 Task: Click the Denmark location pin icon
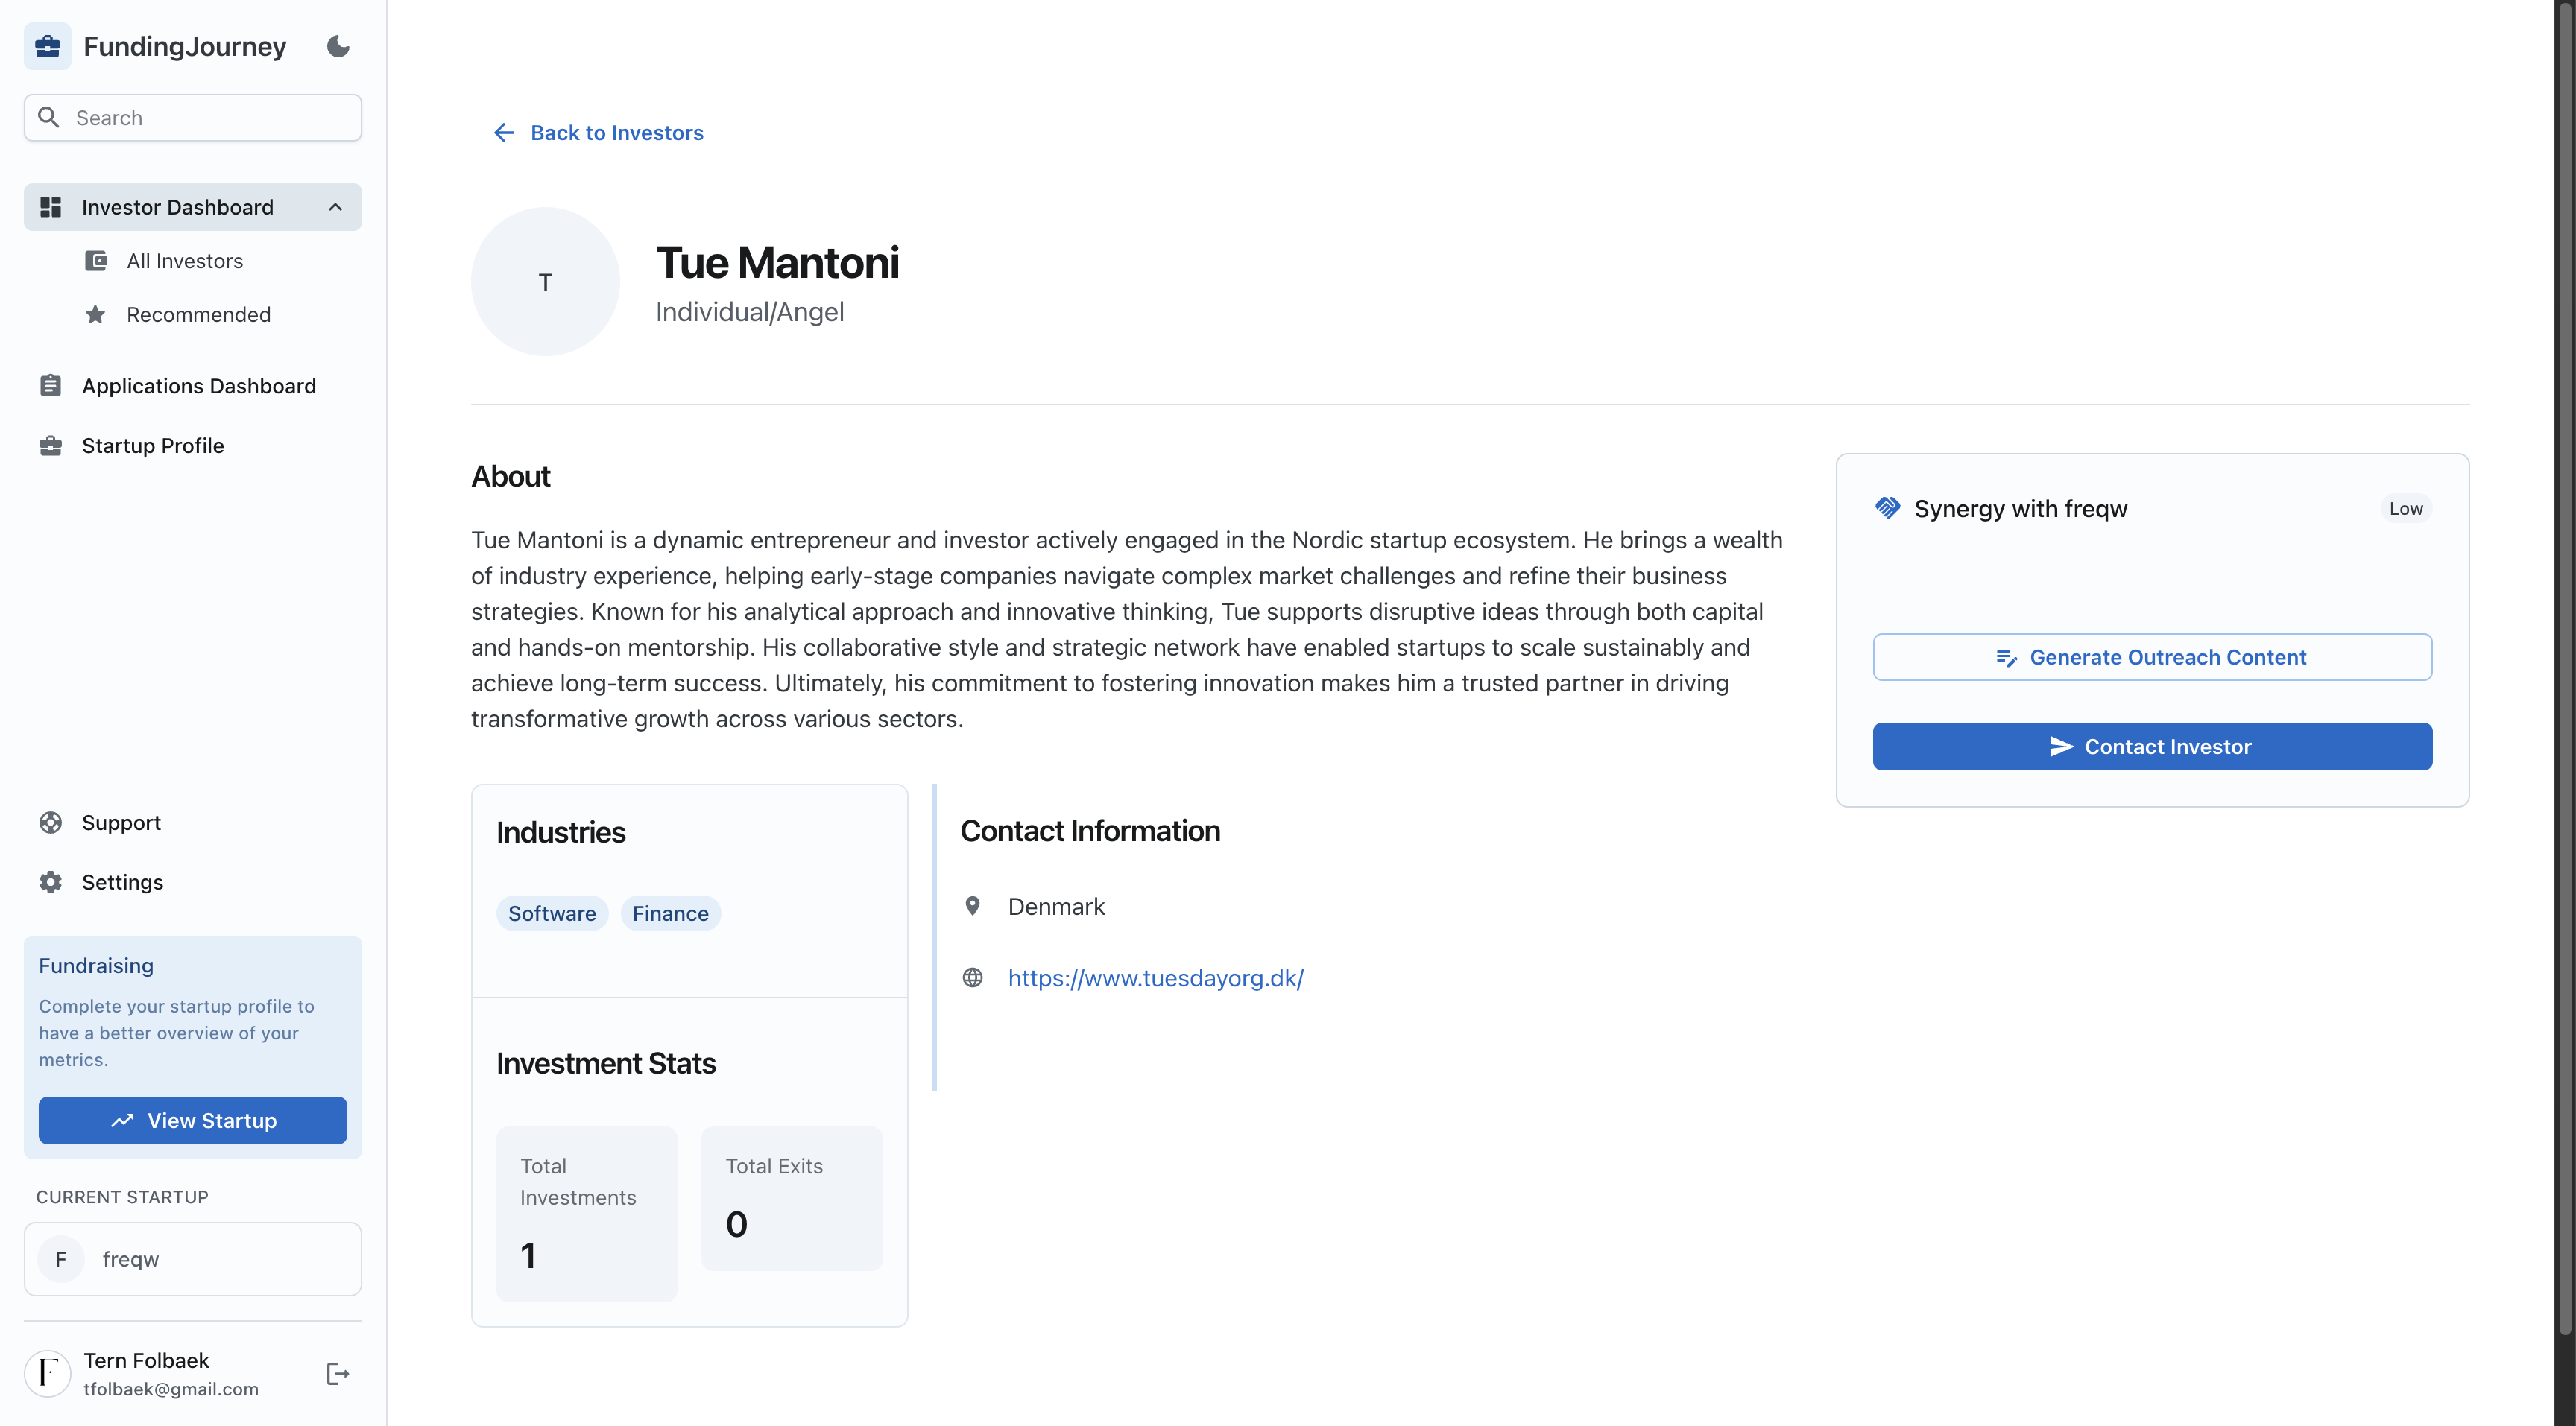point(972,907)
